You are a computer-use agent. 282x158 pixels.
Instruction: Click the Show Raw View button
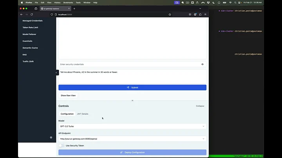tap(68, 95)
